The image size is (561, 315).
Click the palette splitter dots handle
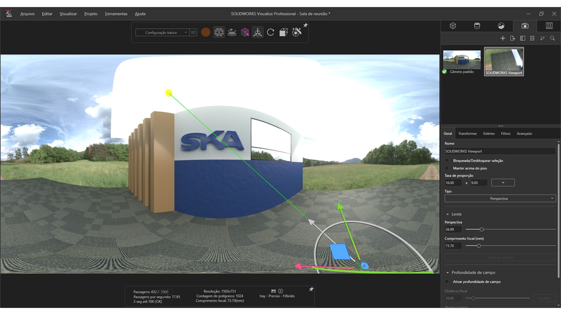(501, 126)
